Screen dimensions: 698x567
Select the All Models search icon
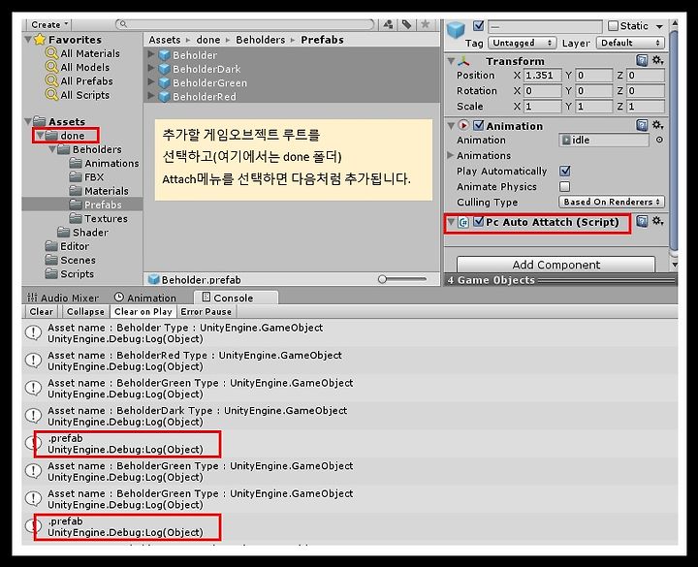tap(51, 67)
